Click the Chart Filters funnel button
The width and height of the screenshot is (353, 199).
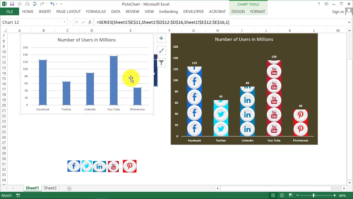(x=161, y=63)
